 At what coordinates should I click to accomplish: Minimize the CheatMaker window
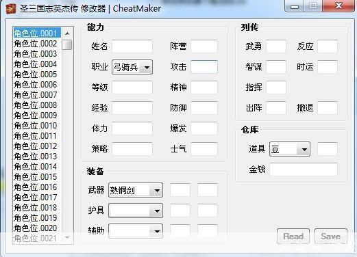[x=295, y=6]
